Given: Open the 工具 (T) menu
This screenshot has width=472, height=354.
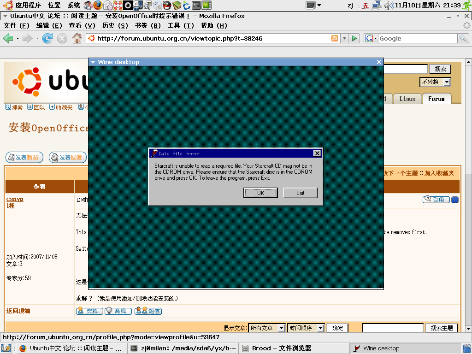Looking at the screenshot, I should pyautogui.click(x=181, y=26).
